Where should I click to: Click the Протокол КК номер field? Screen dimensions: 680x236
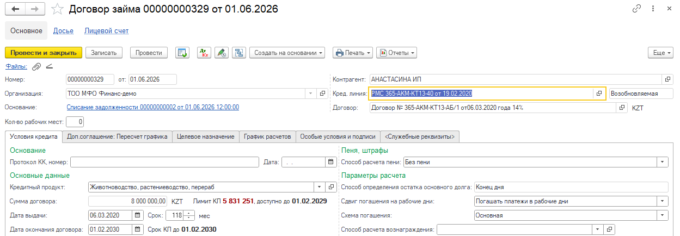(x=164, y=162)
